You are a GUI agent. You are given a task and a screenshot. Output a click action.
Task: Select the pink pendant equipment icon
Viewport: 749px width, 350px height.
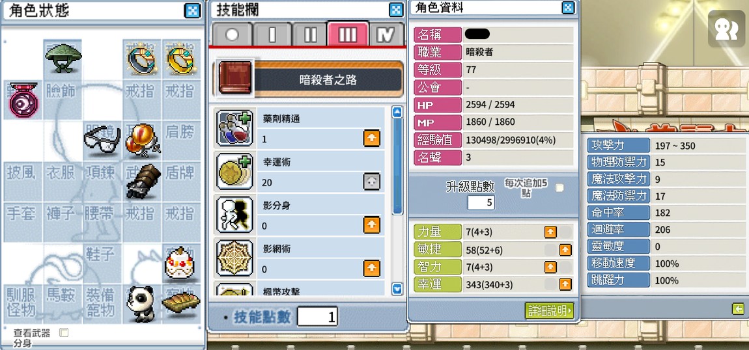[23, 100]
